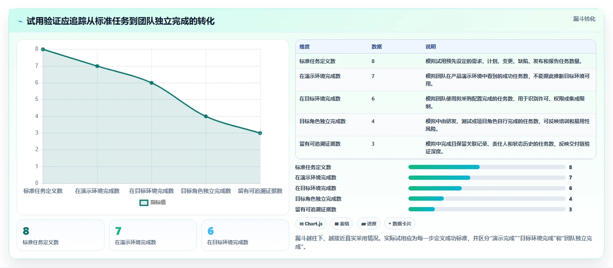The height and width of the screenshot is (268, 613).
Task: Click the 在演示环境完成数 progress bar
Action: 487,178
